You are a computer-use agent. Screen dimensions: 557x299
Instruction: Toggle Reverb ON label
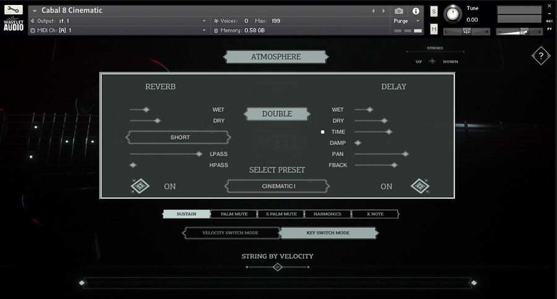(170, 187)
